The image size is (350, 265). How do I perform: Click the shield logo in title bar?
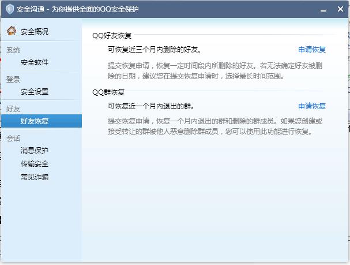[10, 9]
